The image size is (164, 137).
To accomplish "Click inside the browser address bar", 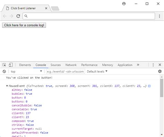I will tap(89, 16).
